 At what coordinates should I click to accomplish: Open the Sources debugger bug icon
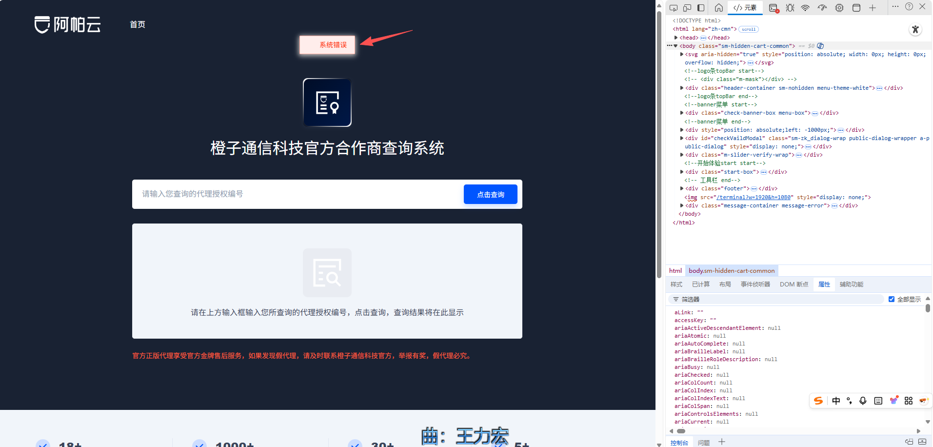(x=790, y=8)
